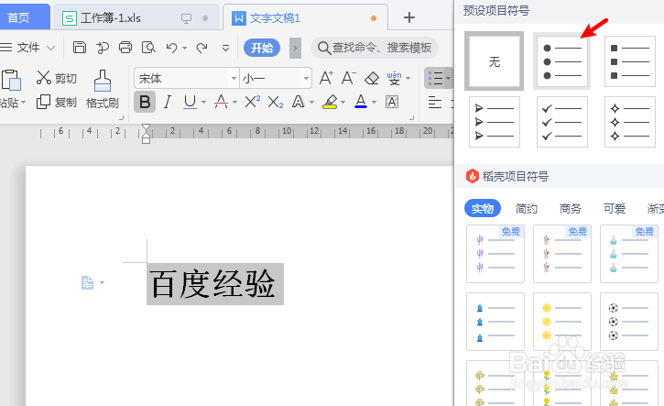Click the paste clipboard icon
The image size is (664, 406).
click(11, 80)
